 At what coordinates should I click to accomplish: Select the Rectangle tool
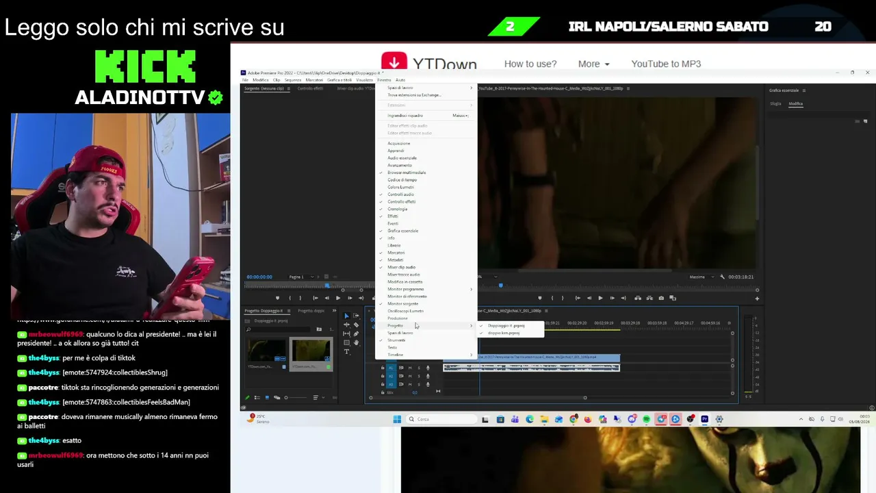click(x=346, y=342)
